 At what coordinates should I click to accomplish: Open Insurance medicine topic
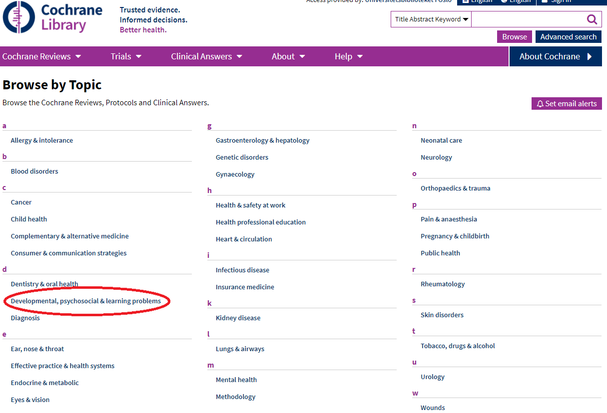245,287
